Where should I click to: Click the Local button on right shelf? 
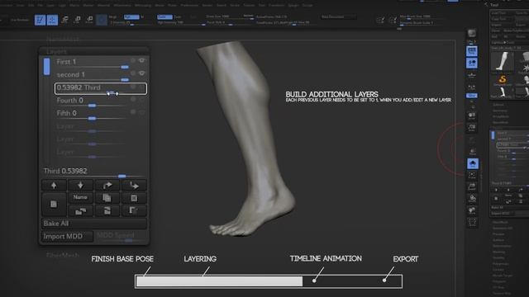point(472,75)
